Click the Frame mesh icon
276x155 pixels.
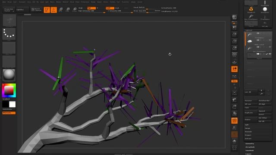[x=234, y=93]
